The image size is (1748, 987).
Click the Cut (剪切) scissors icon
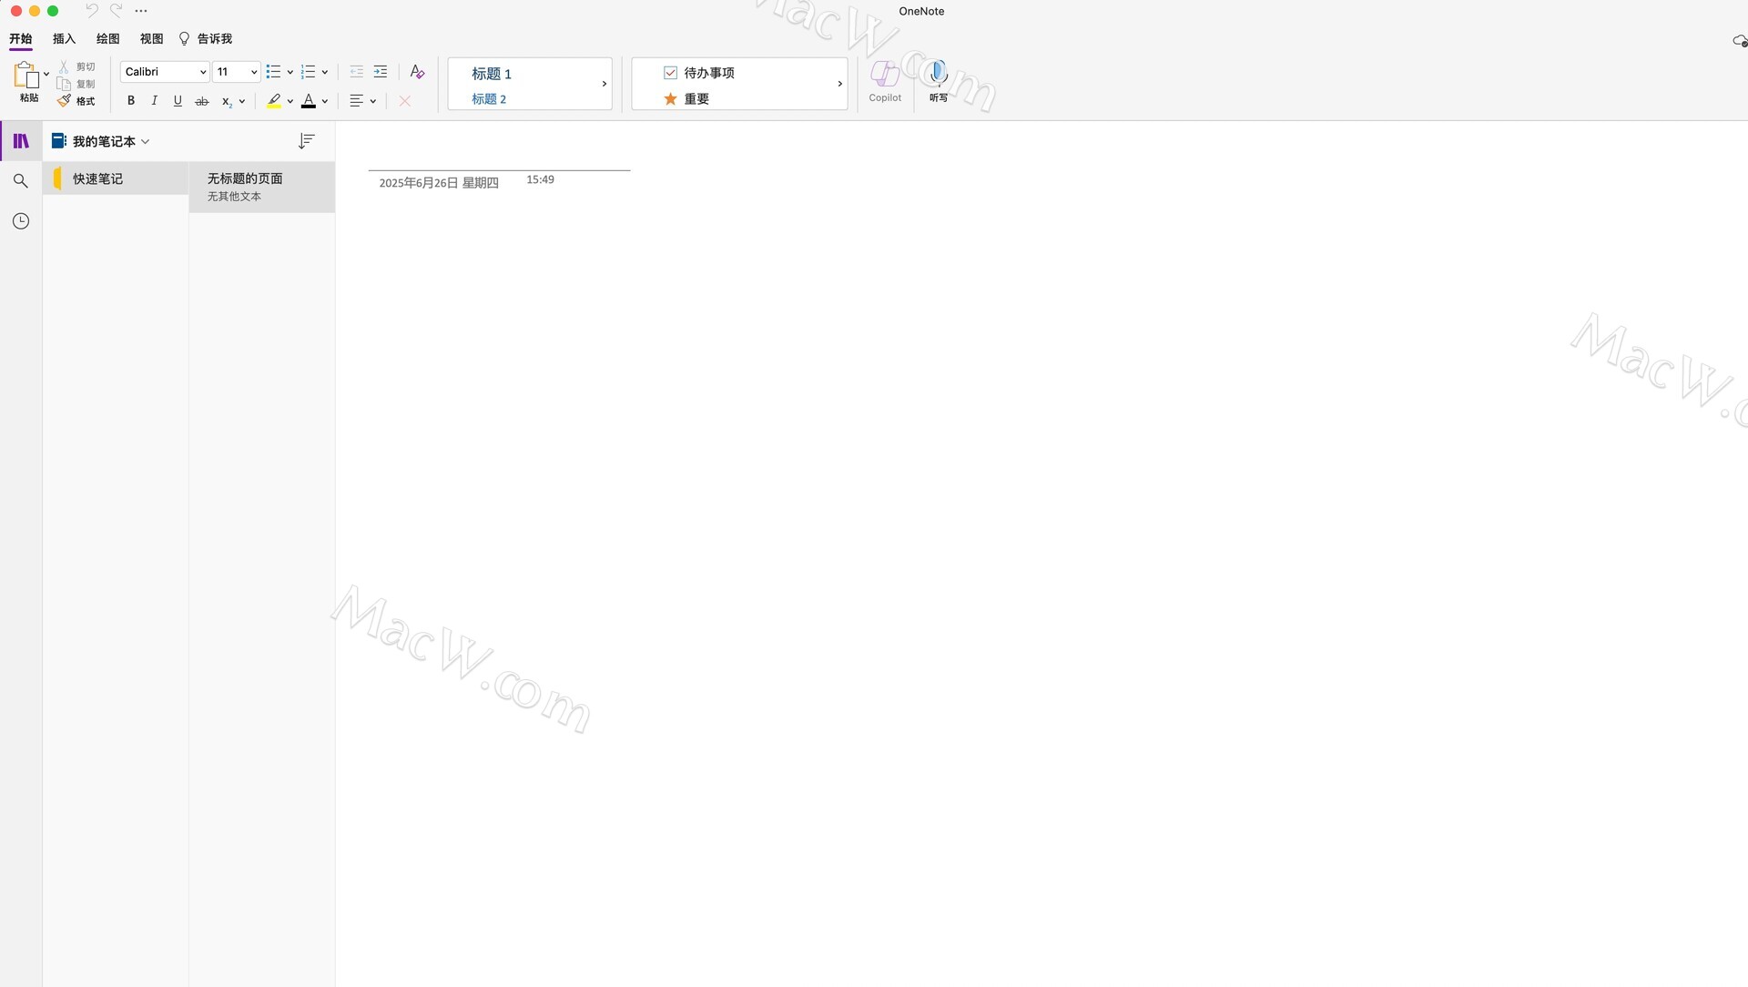click(x=64, y=67)
